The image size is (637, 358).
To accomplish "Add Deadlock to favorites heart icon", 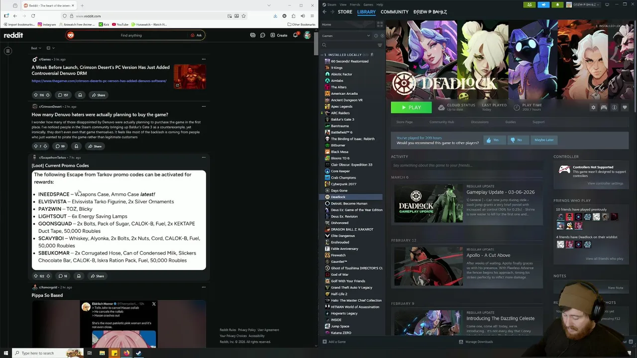I will coord(625,107).
